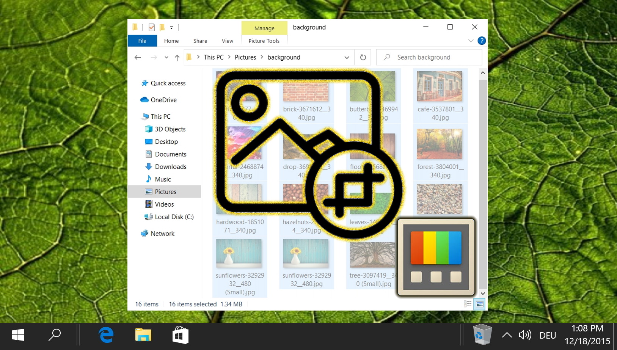Switch to Details view icon
This screenshot has height=350, width=617.
click(x=468, y=304)
